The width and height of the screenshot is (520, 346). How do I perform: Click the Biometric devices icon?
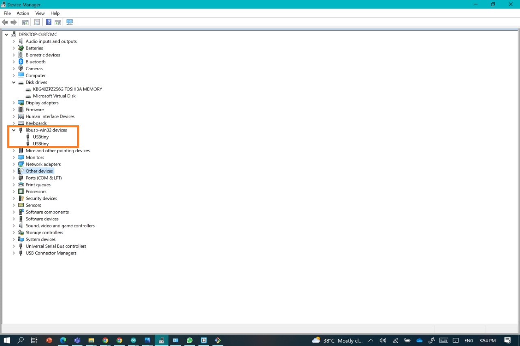[21, 55]
